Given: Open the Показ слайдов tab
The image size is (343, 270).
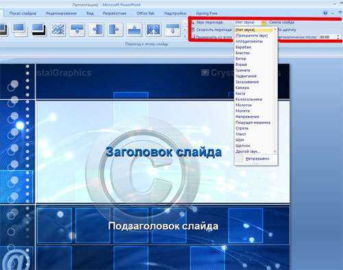Looking at the screenshot, I should (x=23, y=14).
